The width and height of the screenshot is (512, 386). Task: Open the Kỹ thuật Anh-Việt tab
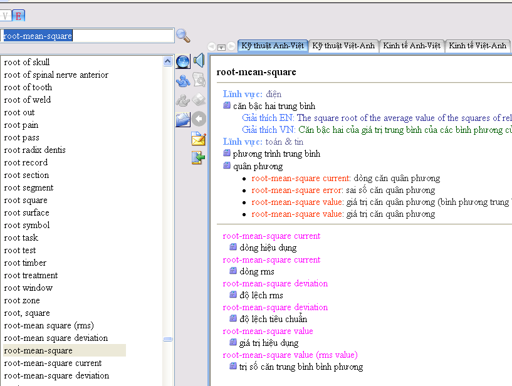[273, 46]
